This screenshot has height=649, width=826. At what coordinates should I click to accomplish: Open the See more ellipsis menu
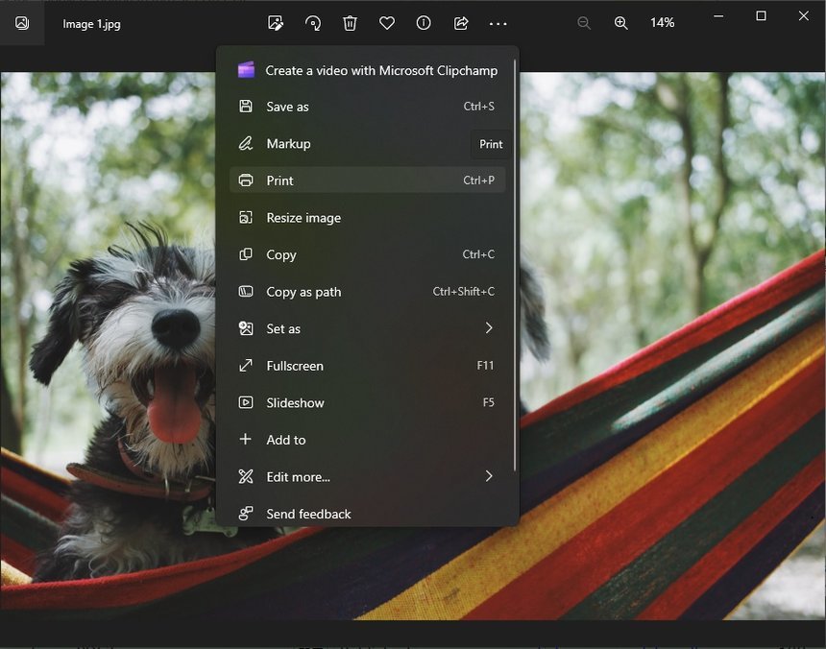[x=498, y=23]
